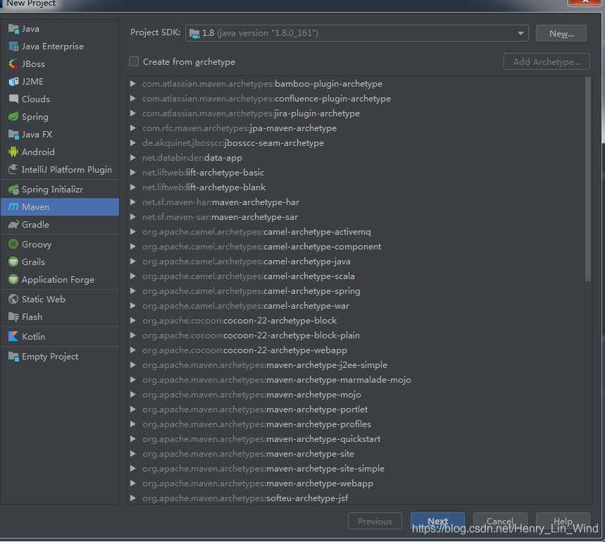Select Kotlin label in sidebar
This screenshot has width=605, height=542.
pyautogui.click(x=34, y=337)
